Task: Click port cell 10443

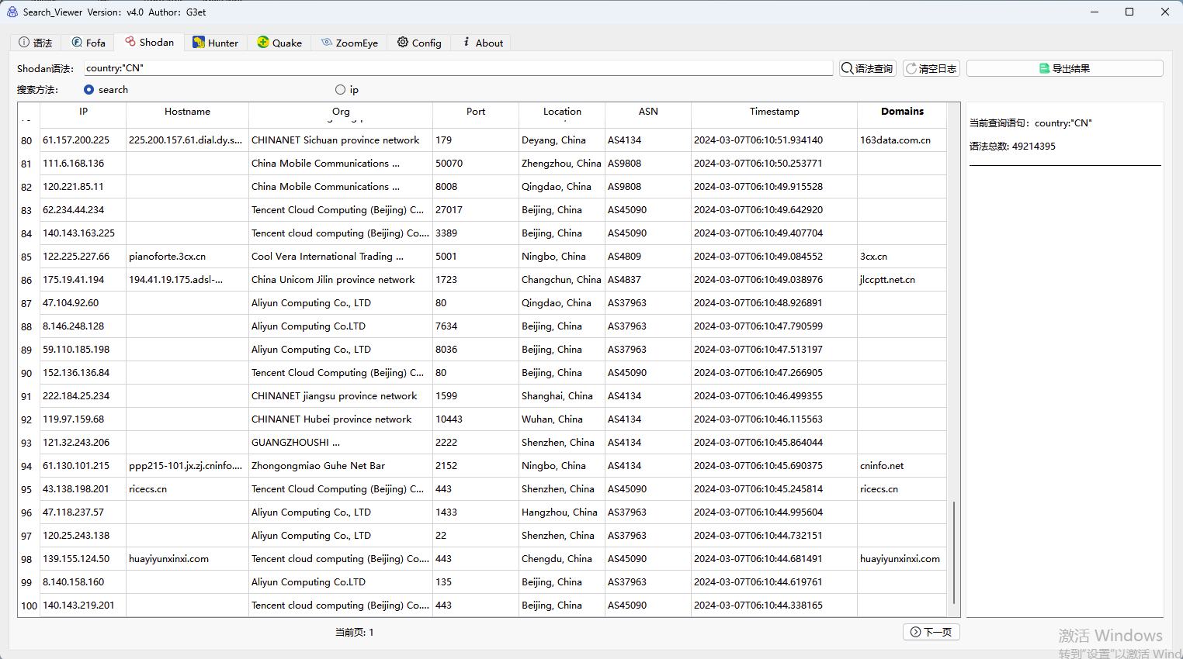Action: click(476, 419)
